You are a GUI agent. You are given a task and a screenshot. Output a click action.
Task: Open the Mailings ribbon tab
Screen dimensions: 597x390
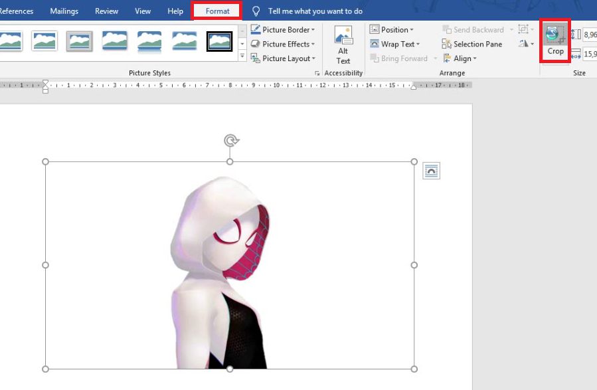coord(64,11)
